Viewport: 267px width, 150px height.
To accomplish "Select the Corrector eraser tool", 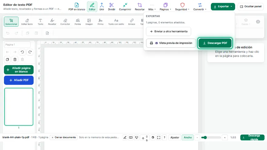I will tap(65, 22).
